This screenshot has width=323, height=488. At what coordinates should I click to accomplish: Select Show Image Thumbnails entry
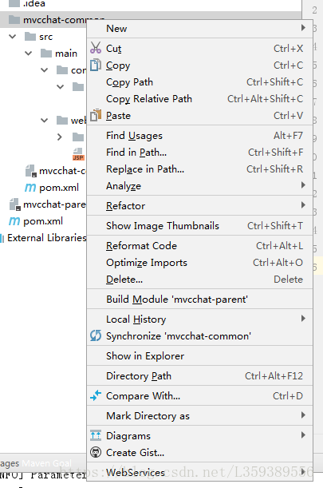199,226
